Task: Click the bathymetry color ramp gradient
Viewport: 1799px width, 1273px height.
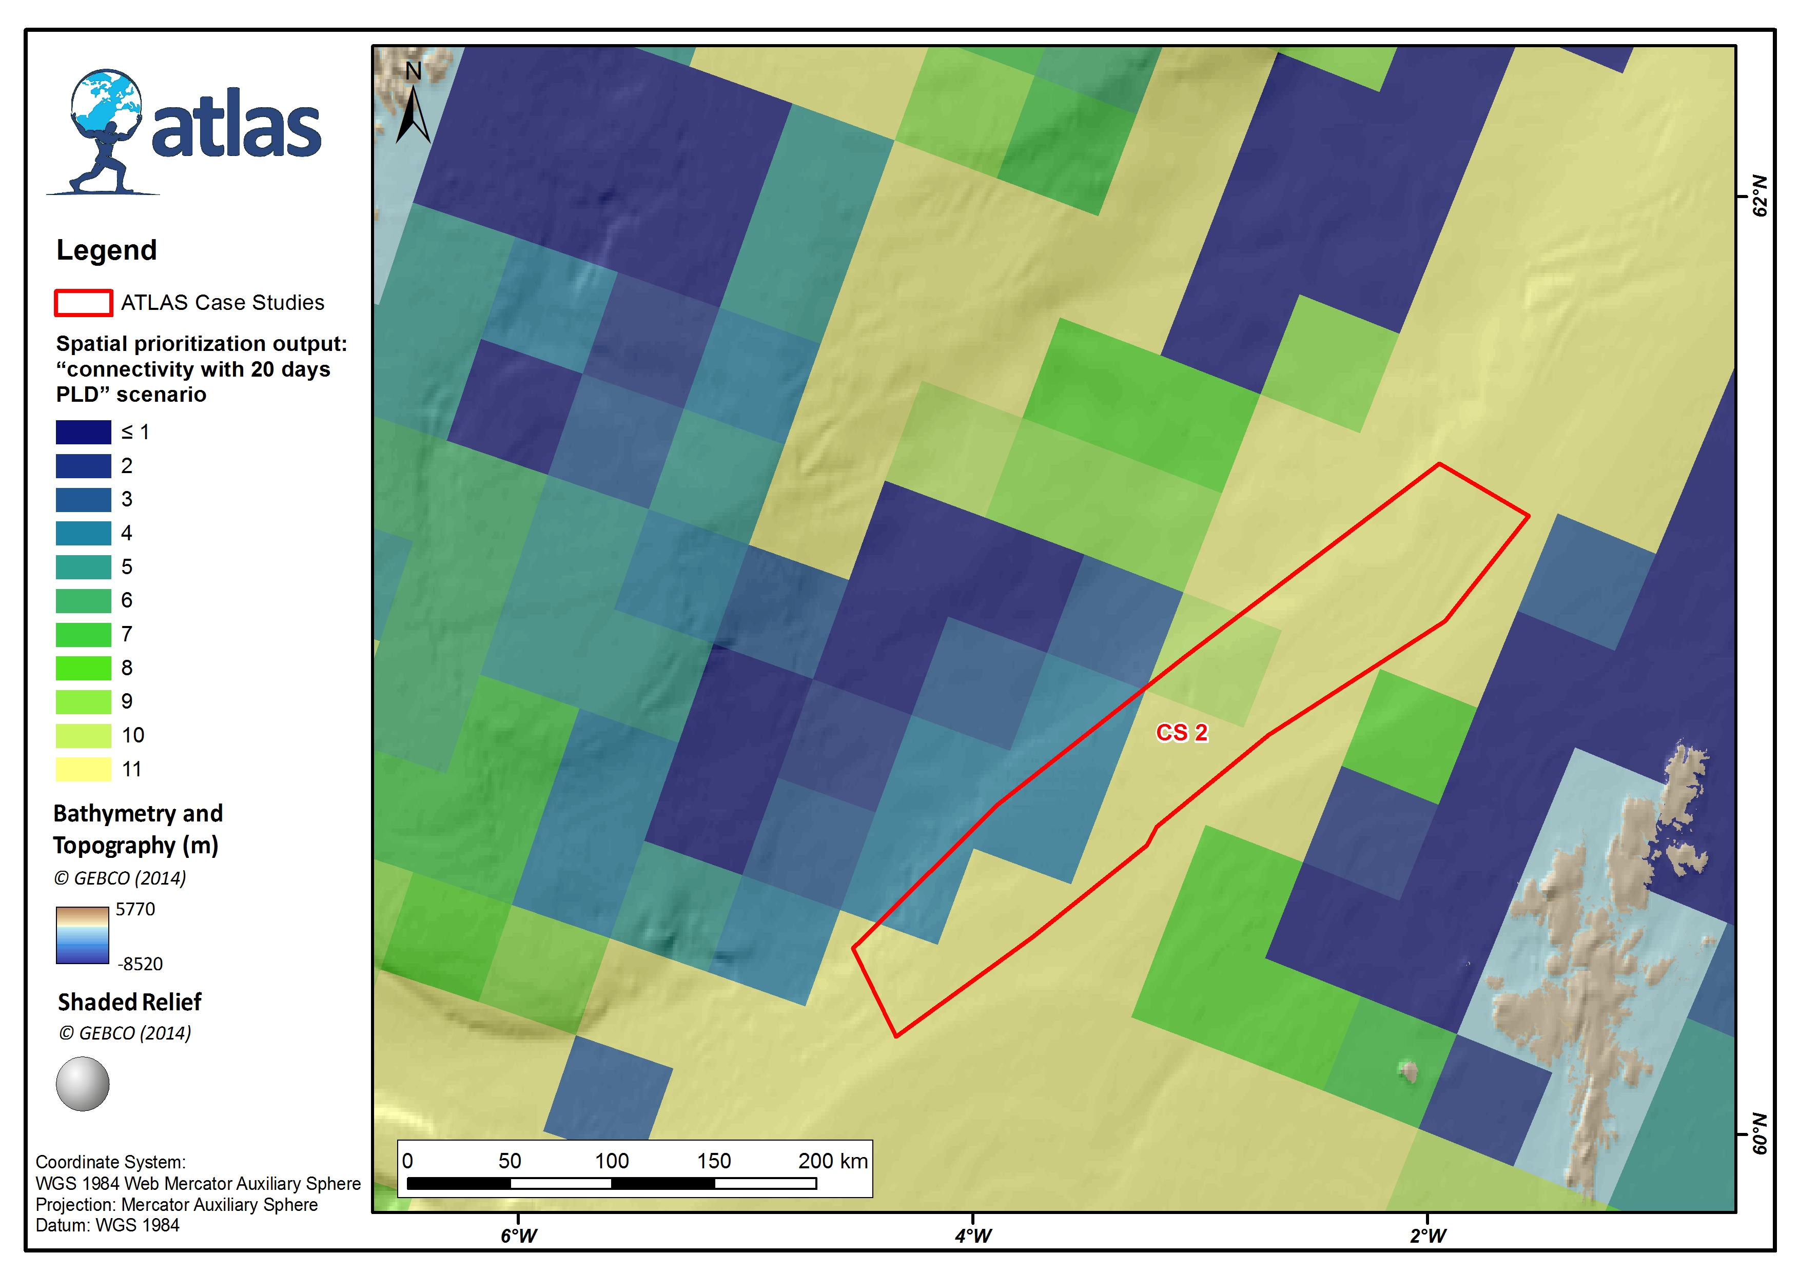Action: click(x=82, y=935)
